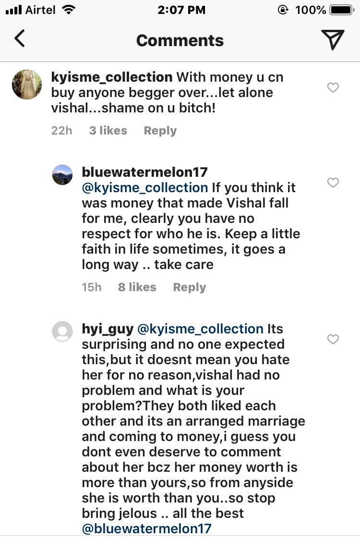Like bluewatermelon17's reply with the heart
Image resolution: width=360 pixels, height=539 pixels.
click(333, 183)
